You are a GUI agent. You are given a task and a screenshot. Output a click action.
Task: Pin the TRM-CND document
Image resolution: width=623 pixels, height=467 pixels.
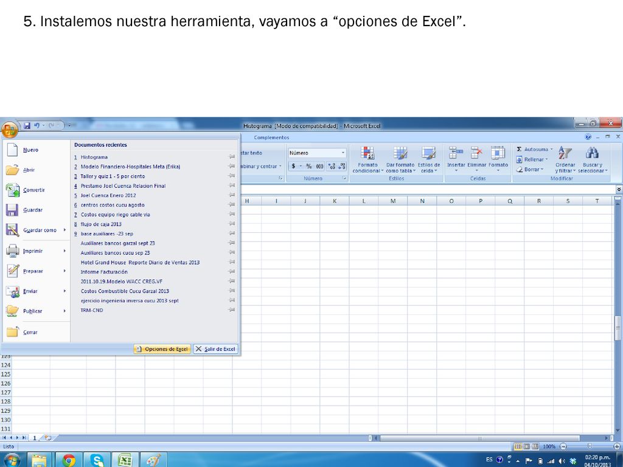[232, 310]
